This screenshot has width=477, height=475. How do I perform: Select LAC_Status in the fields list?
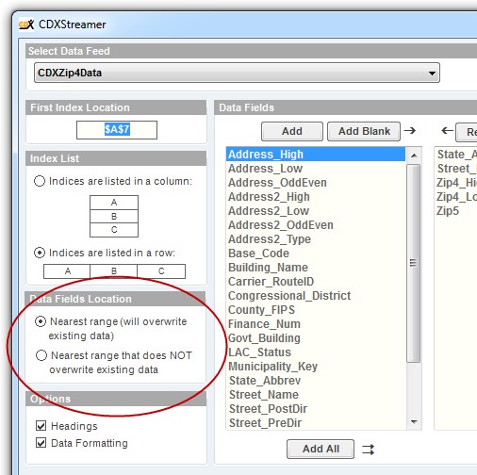click(x=316, y=352)
